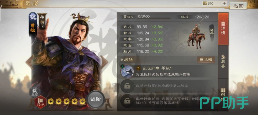The height and width of the screenshot is (115, 258).
Task: Click the red 传承 inheritance hexagon icon
Action: [40, 102]
